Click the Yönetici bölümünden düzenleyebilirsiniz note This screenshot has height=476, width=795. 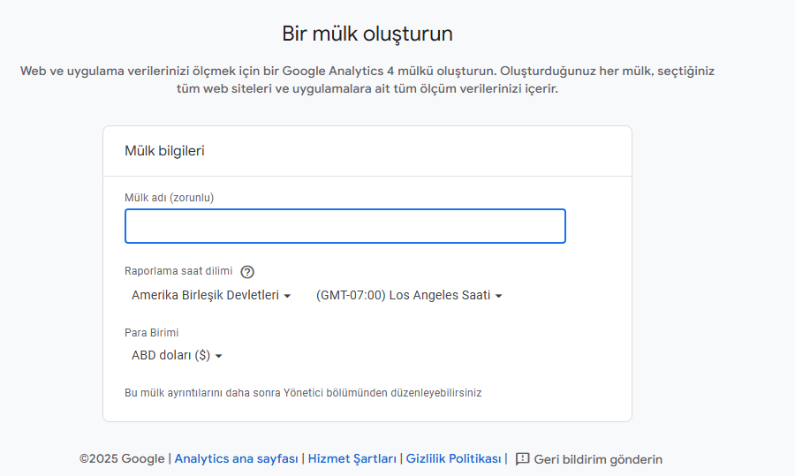(x=303, y=392)
